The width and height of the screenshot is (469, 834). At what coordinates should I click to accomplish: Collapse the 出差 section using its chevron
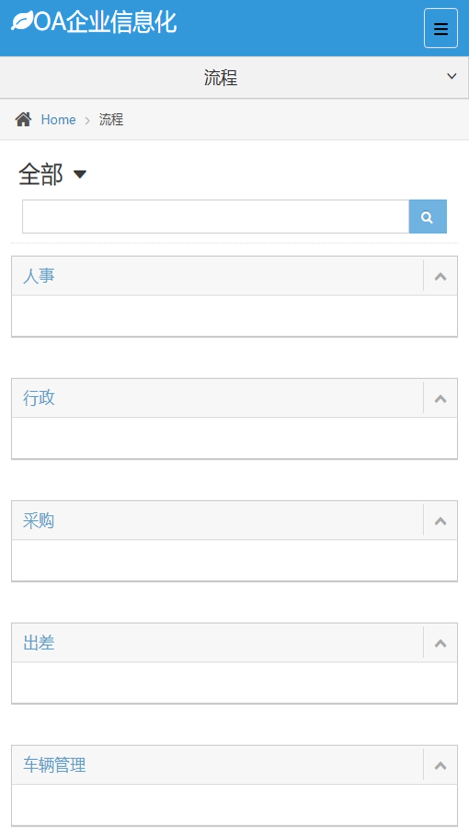pos(440,643)
